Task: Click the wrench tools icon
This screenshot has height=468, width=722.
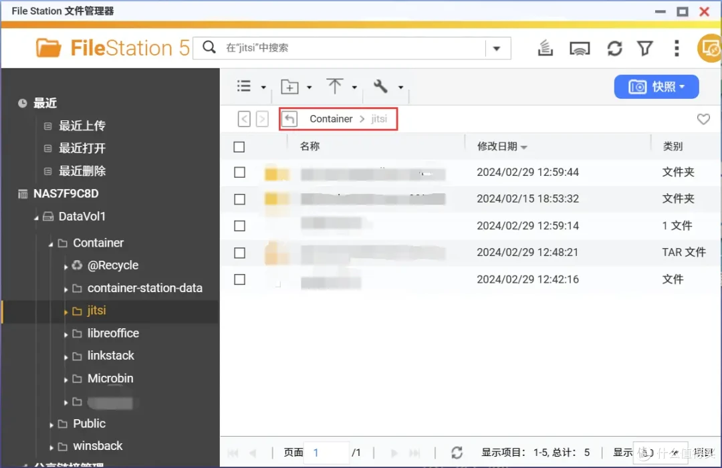Action: point(380,86)
